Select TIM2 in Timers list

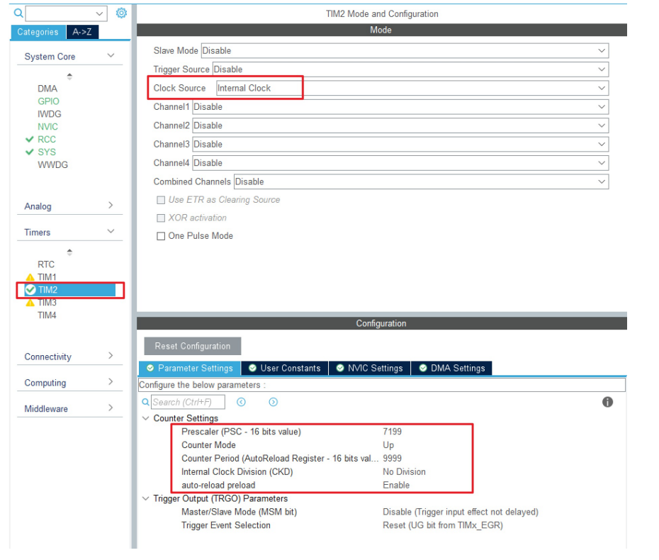(x=47, y=290)
